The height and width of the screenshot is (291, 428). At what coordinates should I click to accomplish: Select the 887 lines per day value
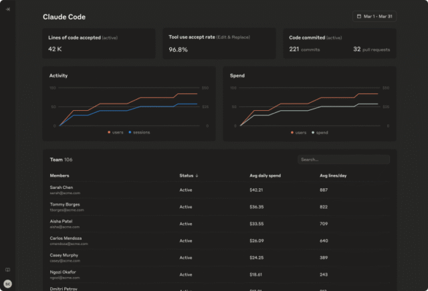point(324,190)
